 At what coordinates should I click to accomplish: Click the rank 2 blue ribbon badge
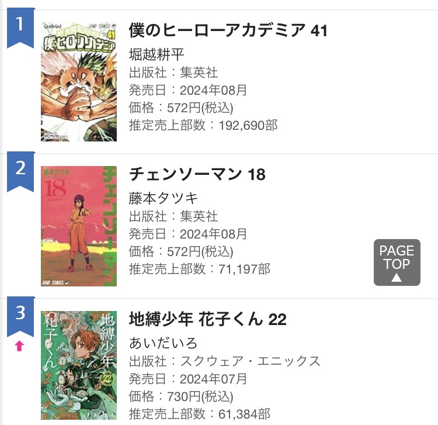click(x=20, y=171)
